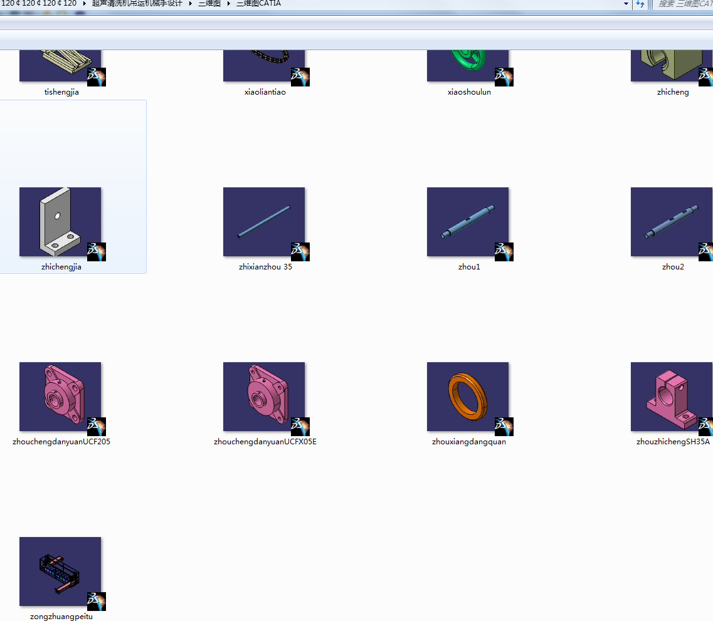Click the zhichengjia file name label

coord(61,267)
